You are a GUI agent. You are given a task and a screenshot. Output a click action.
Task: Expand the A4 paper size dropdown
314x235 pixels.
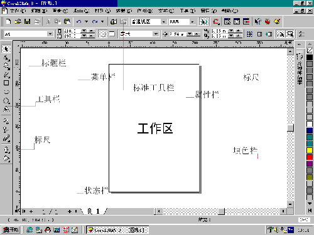50,34
